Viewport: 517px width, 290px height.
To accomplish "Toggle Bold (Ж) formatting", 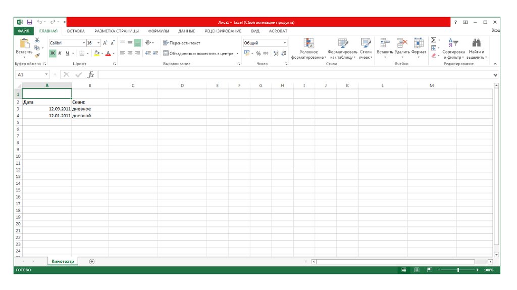I will tap(53, 53).
